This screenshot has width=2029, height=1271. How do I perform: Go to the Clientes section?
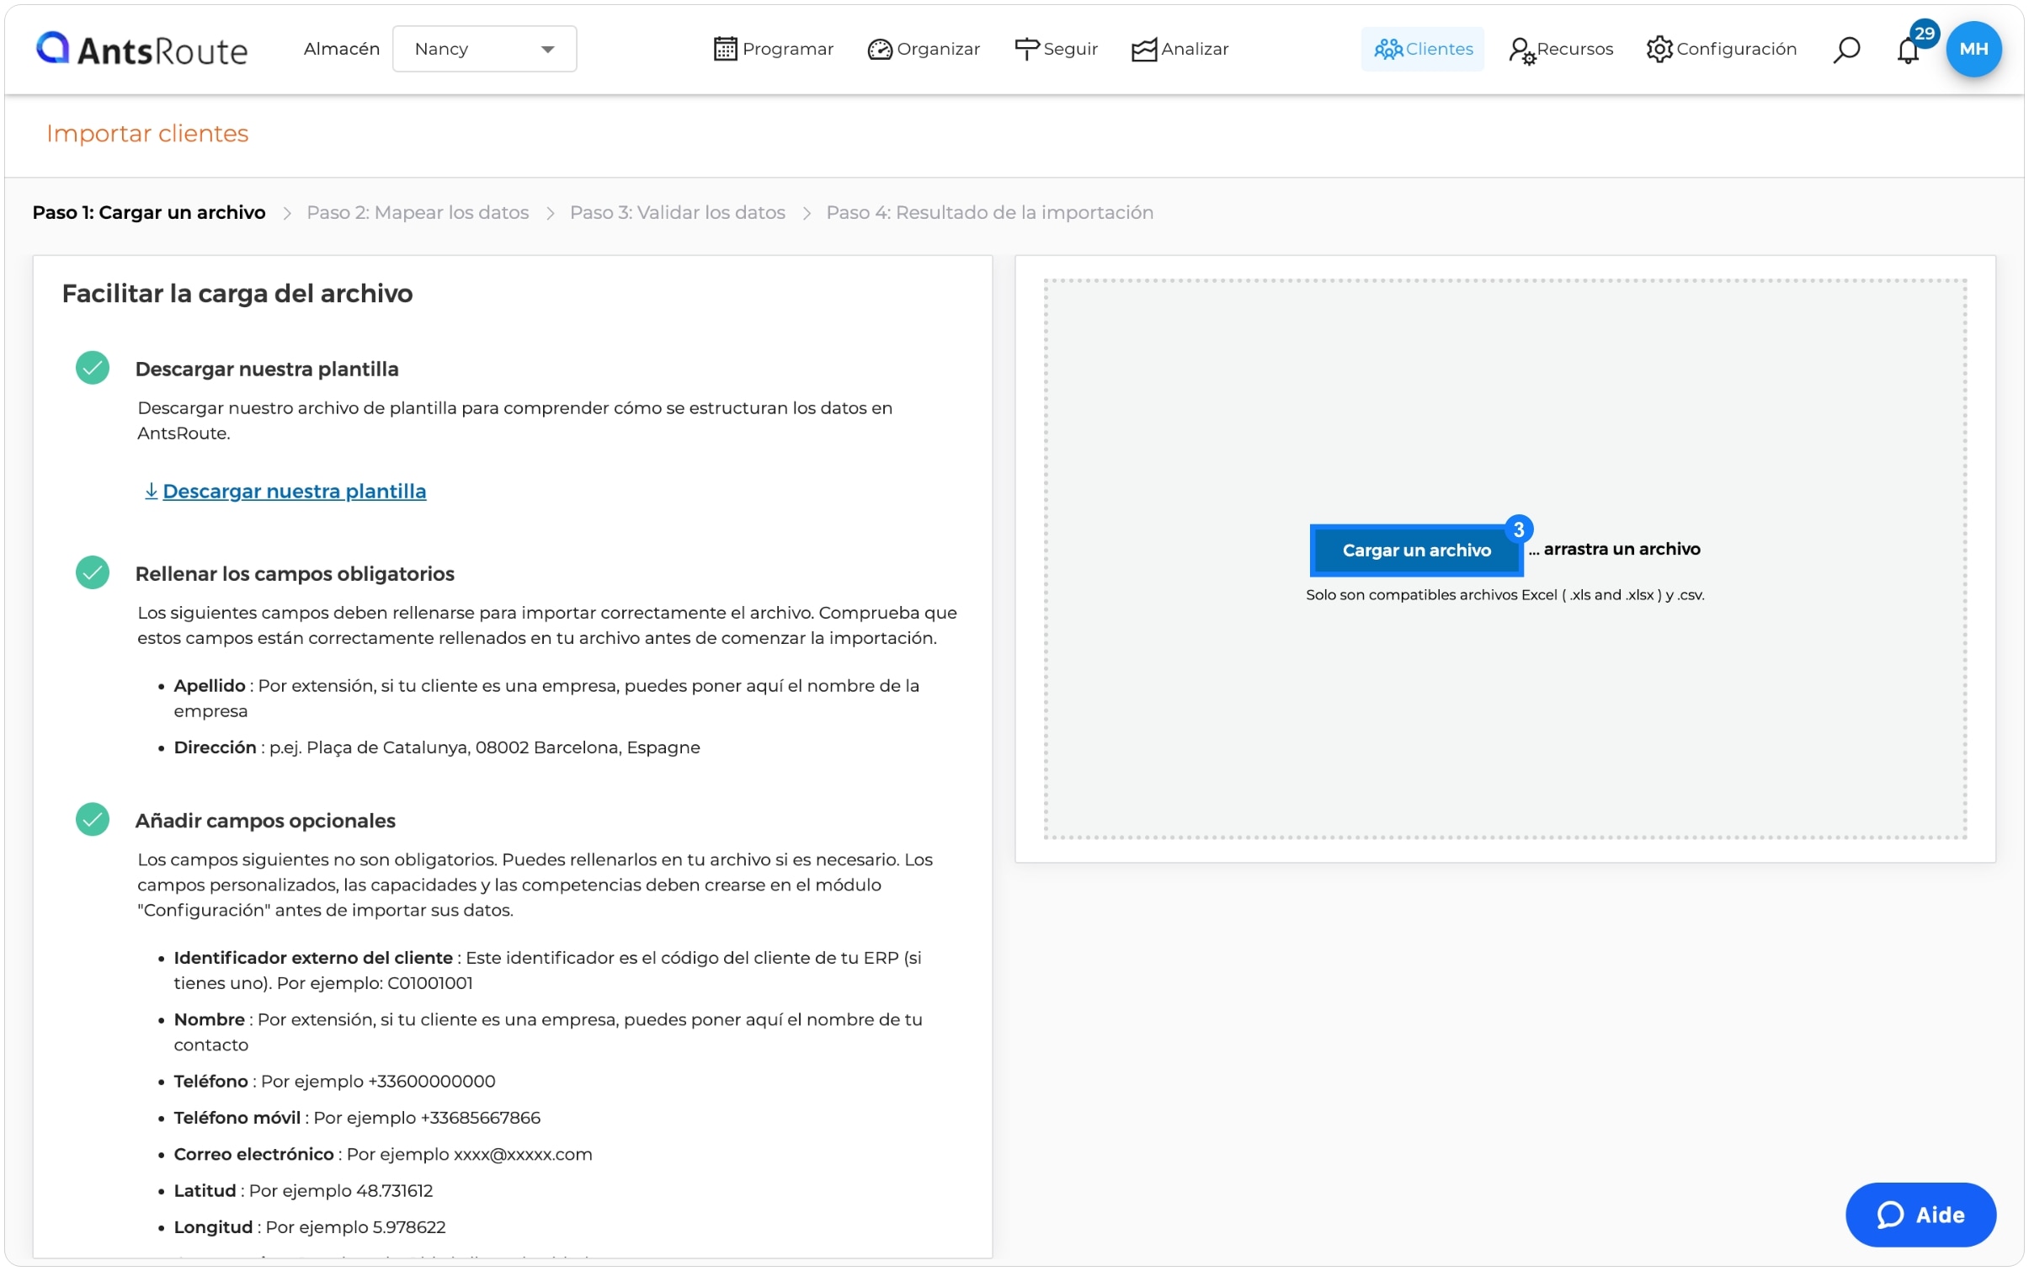[x=1422, y=49]
